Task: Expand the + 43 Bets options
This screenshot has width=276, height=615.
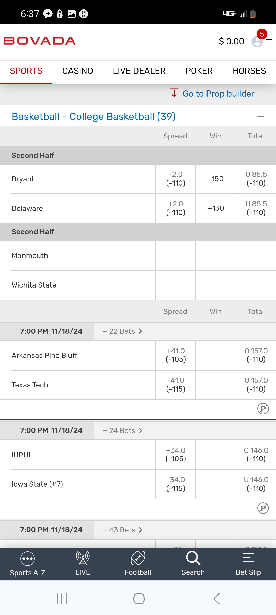Action: point(122,530)
